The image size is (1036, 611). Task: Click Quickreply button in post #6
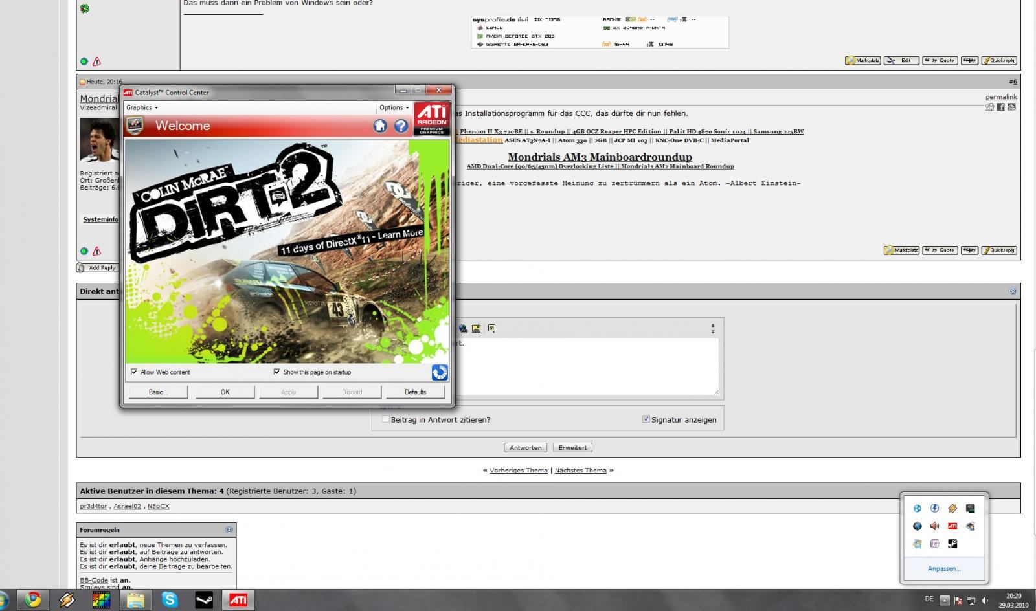point(999,250)
